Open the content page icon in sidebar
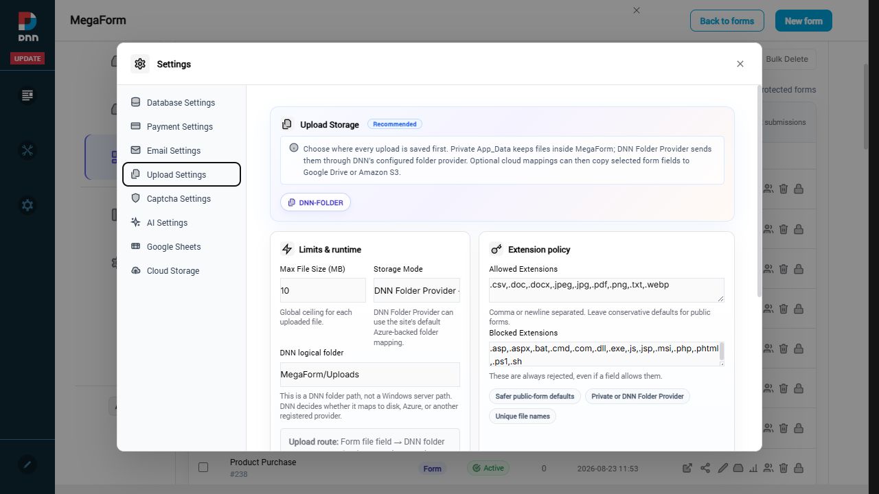879x494 pixels. coord(27,95)
